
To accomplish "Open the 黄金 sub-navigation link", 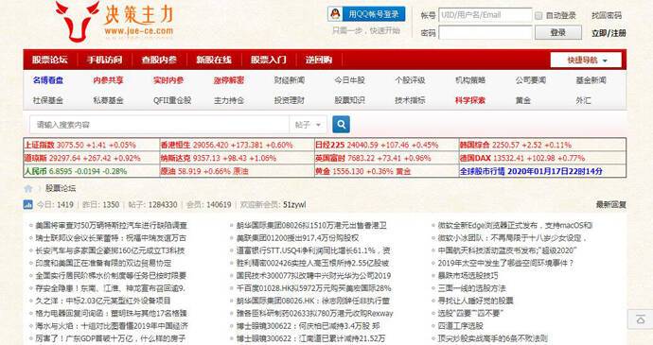I will click(x=522, y=100).
